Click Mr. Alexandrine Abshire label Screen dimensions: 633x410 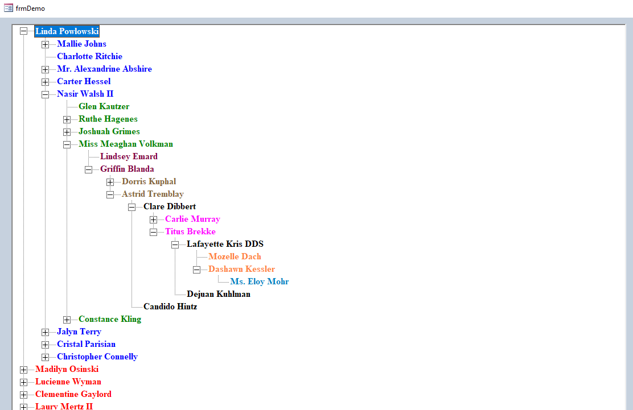point(105,69)
